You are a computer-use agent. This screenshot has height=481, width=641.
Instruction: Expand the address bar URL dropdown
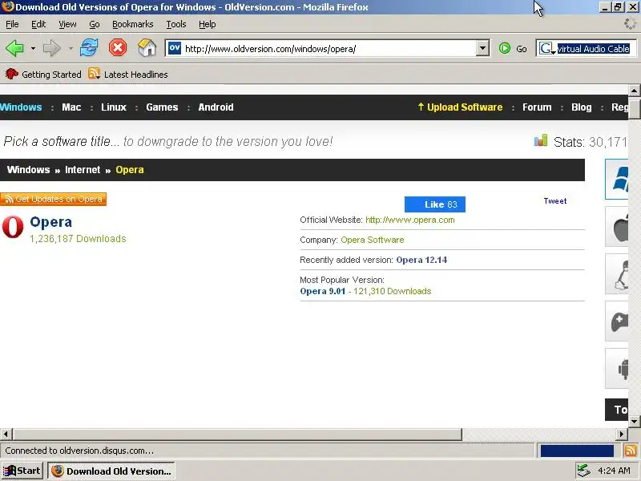pyautogui.click(x=482, y=48)
